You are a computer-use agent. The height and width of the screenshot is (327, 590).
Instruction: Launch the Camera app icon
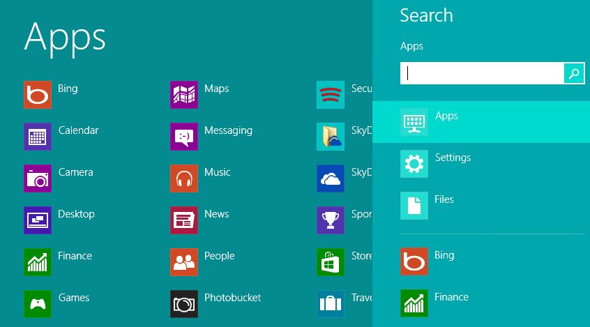tap(38, 178)
